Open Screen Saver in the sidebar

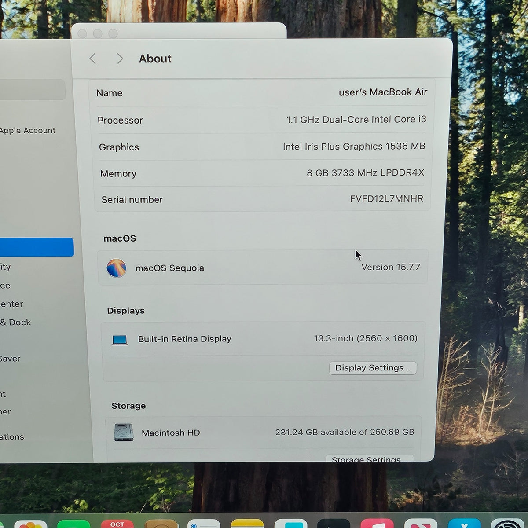click(11, 359)
